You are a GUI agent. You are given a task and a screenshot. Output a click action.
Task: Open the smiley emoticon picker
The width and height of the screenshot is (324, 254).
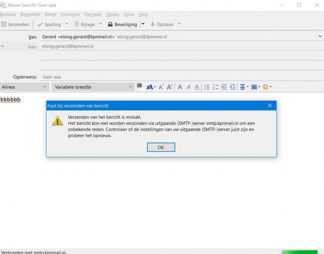coord(267,87)
